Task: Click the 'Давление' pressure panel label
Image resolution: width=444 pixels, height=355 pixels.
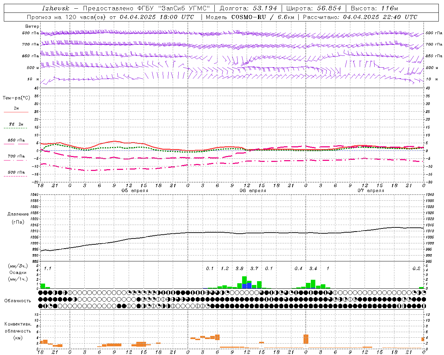Action: click(18, 214)
